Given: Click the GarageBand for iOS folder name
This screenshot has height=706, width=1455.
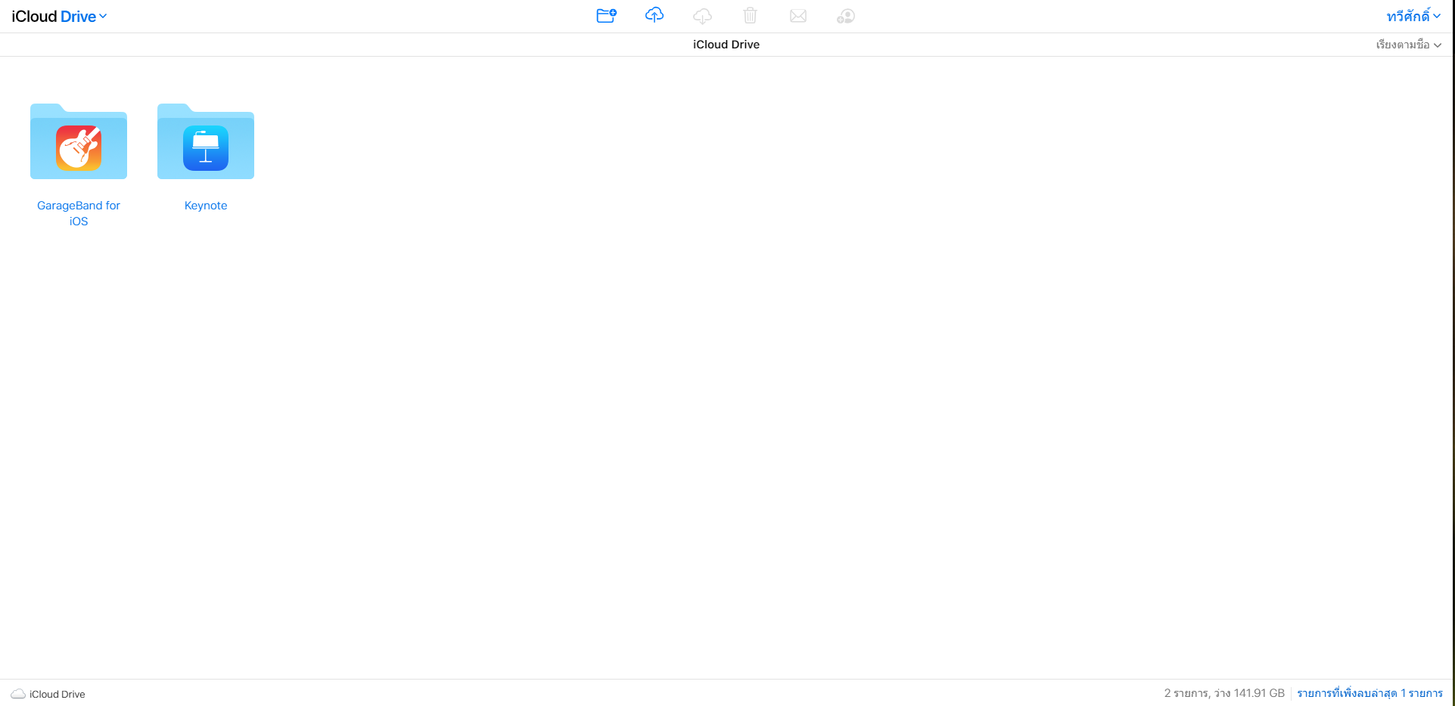Looking at the screenshot, I should [x=79, y=213].
